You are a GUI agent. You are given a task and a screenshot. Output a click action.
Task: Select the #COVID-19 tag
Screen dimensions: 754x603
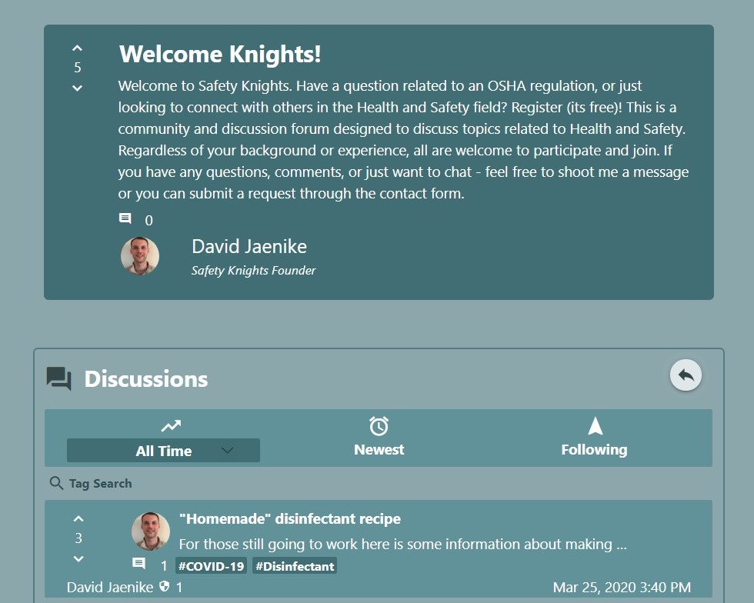coord(210,566)
